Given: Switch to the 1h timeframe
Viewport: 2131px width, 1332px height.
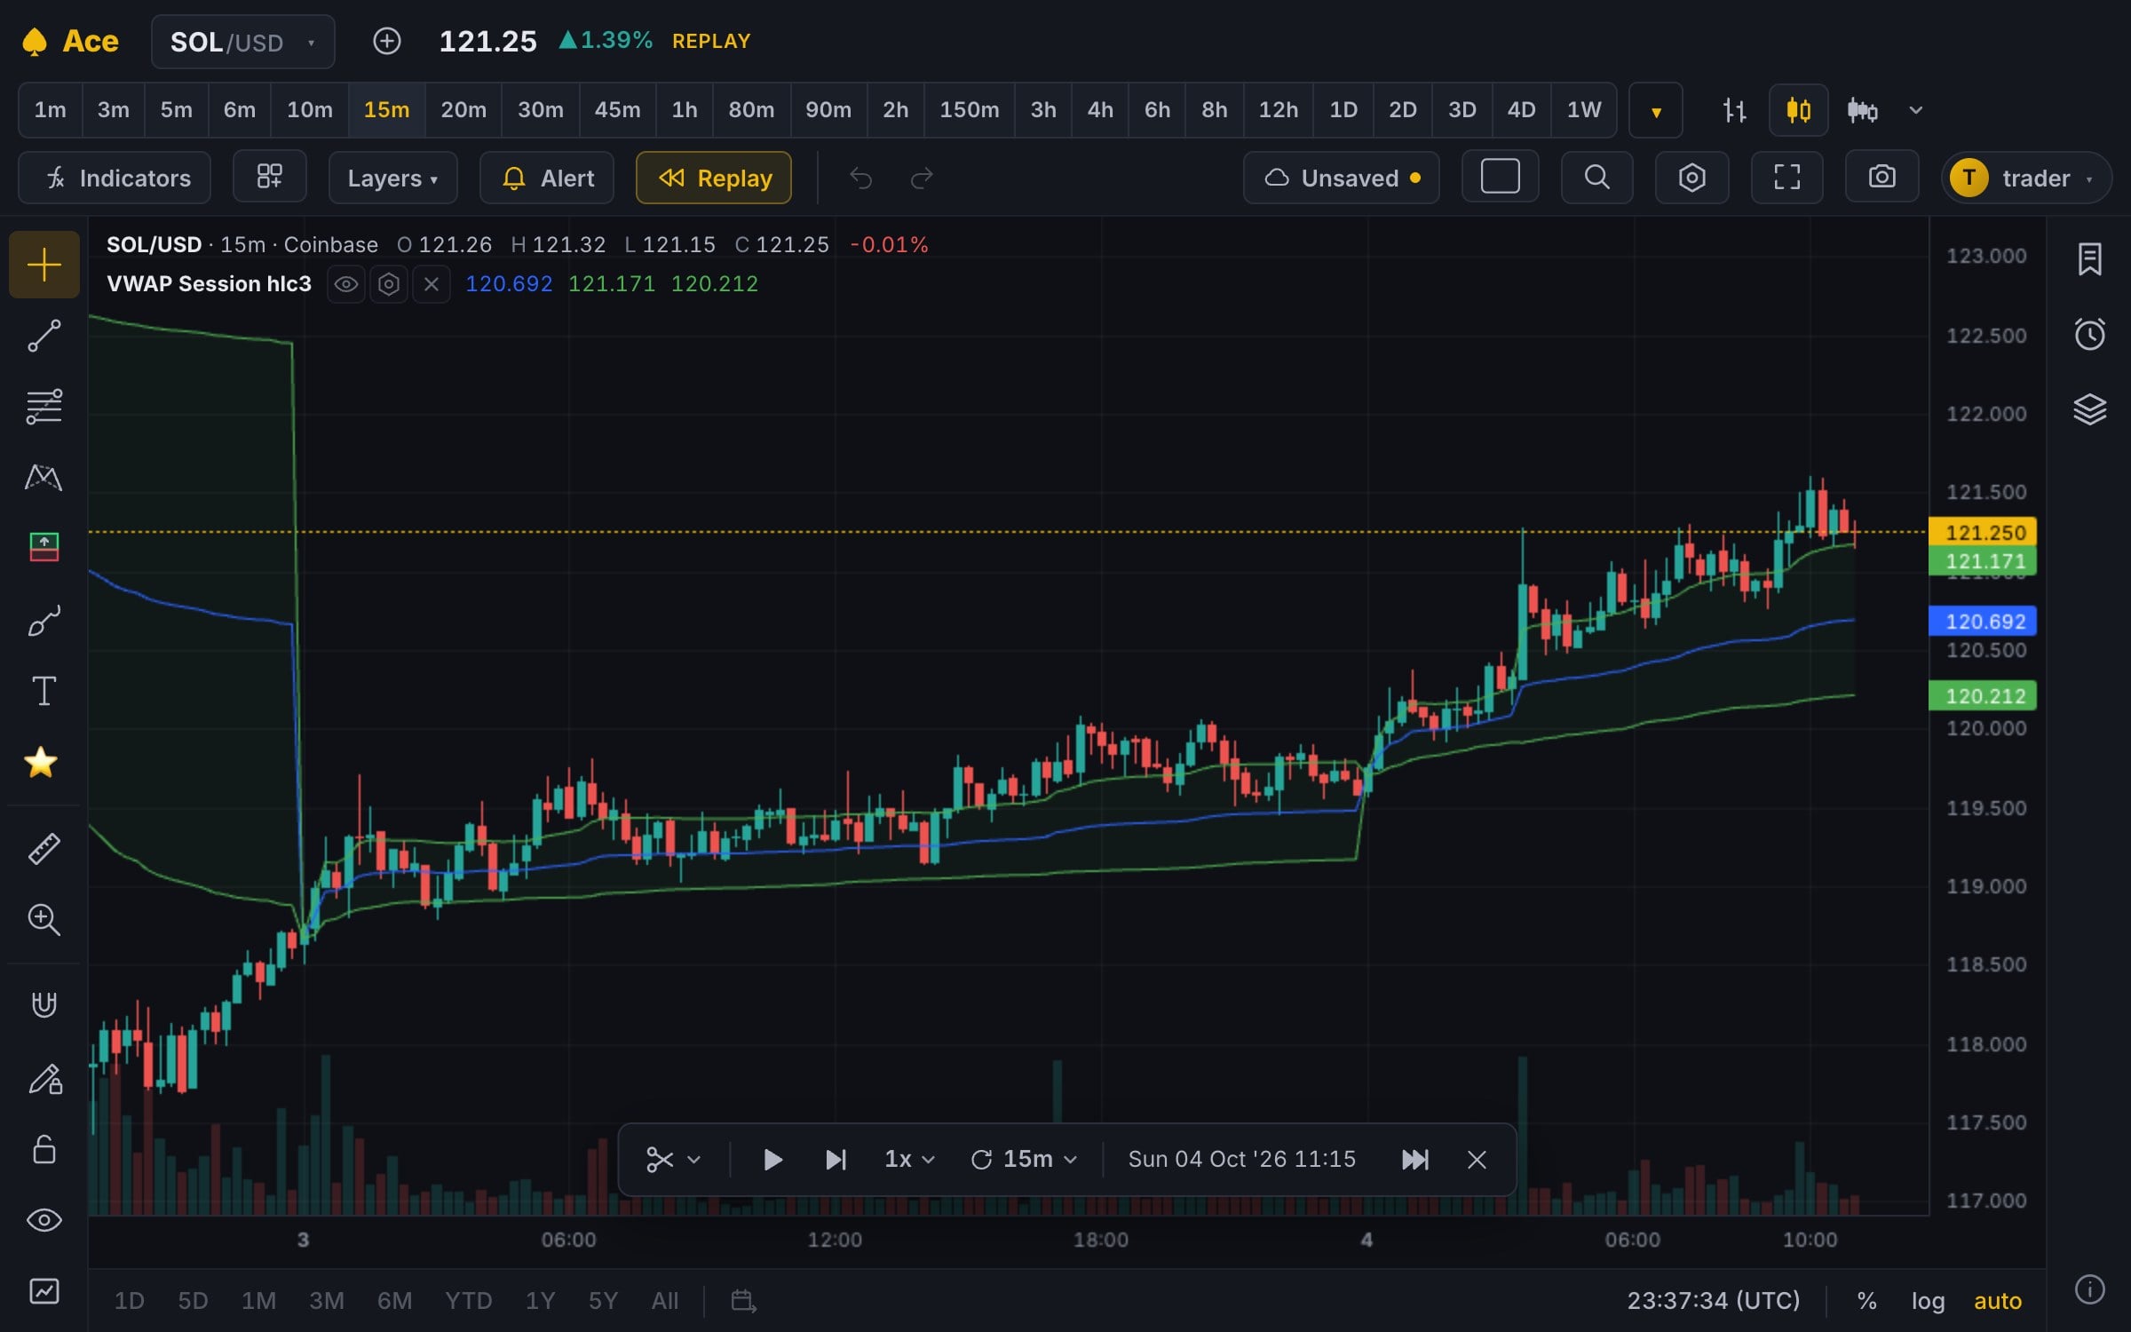Looking at the screenshot, I should pos(684,110).
